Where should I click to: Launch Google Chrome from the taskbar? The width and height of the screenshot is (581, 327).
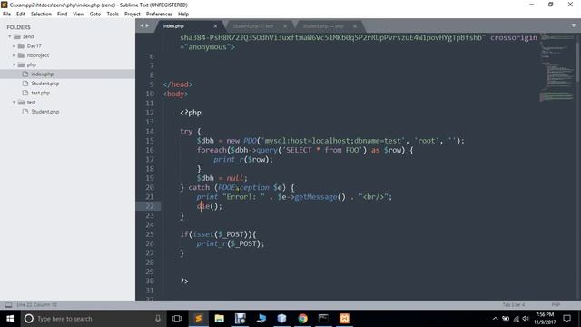(302, 319)
